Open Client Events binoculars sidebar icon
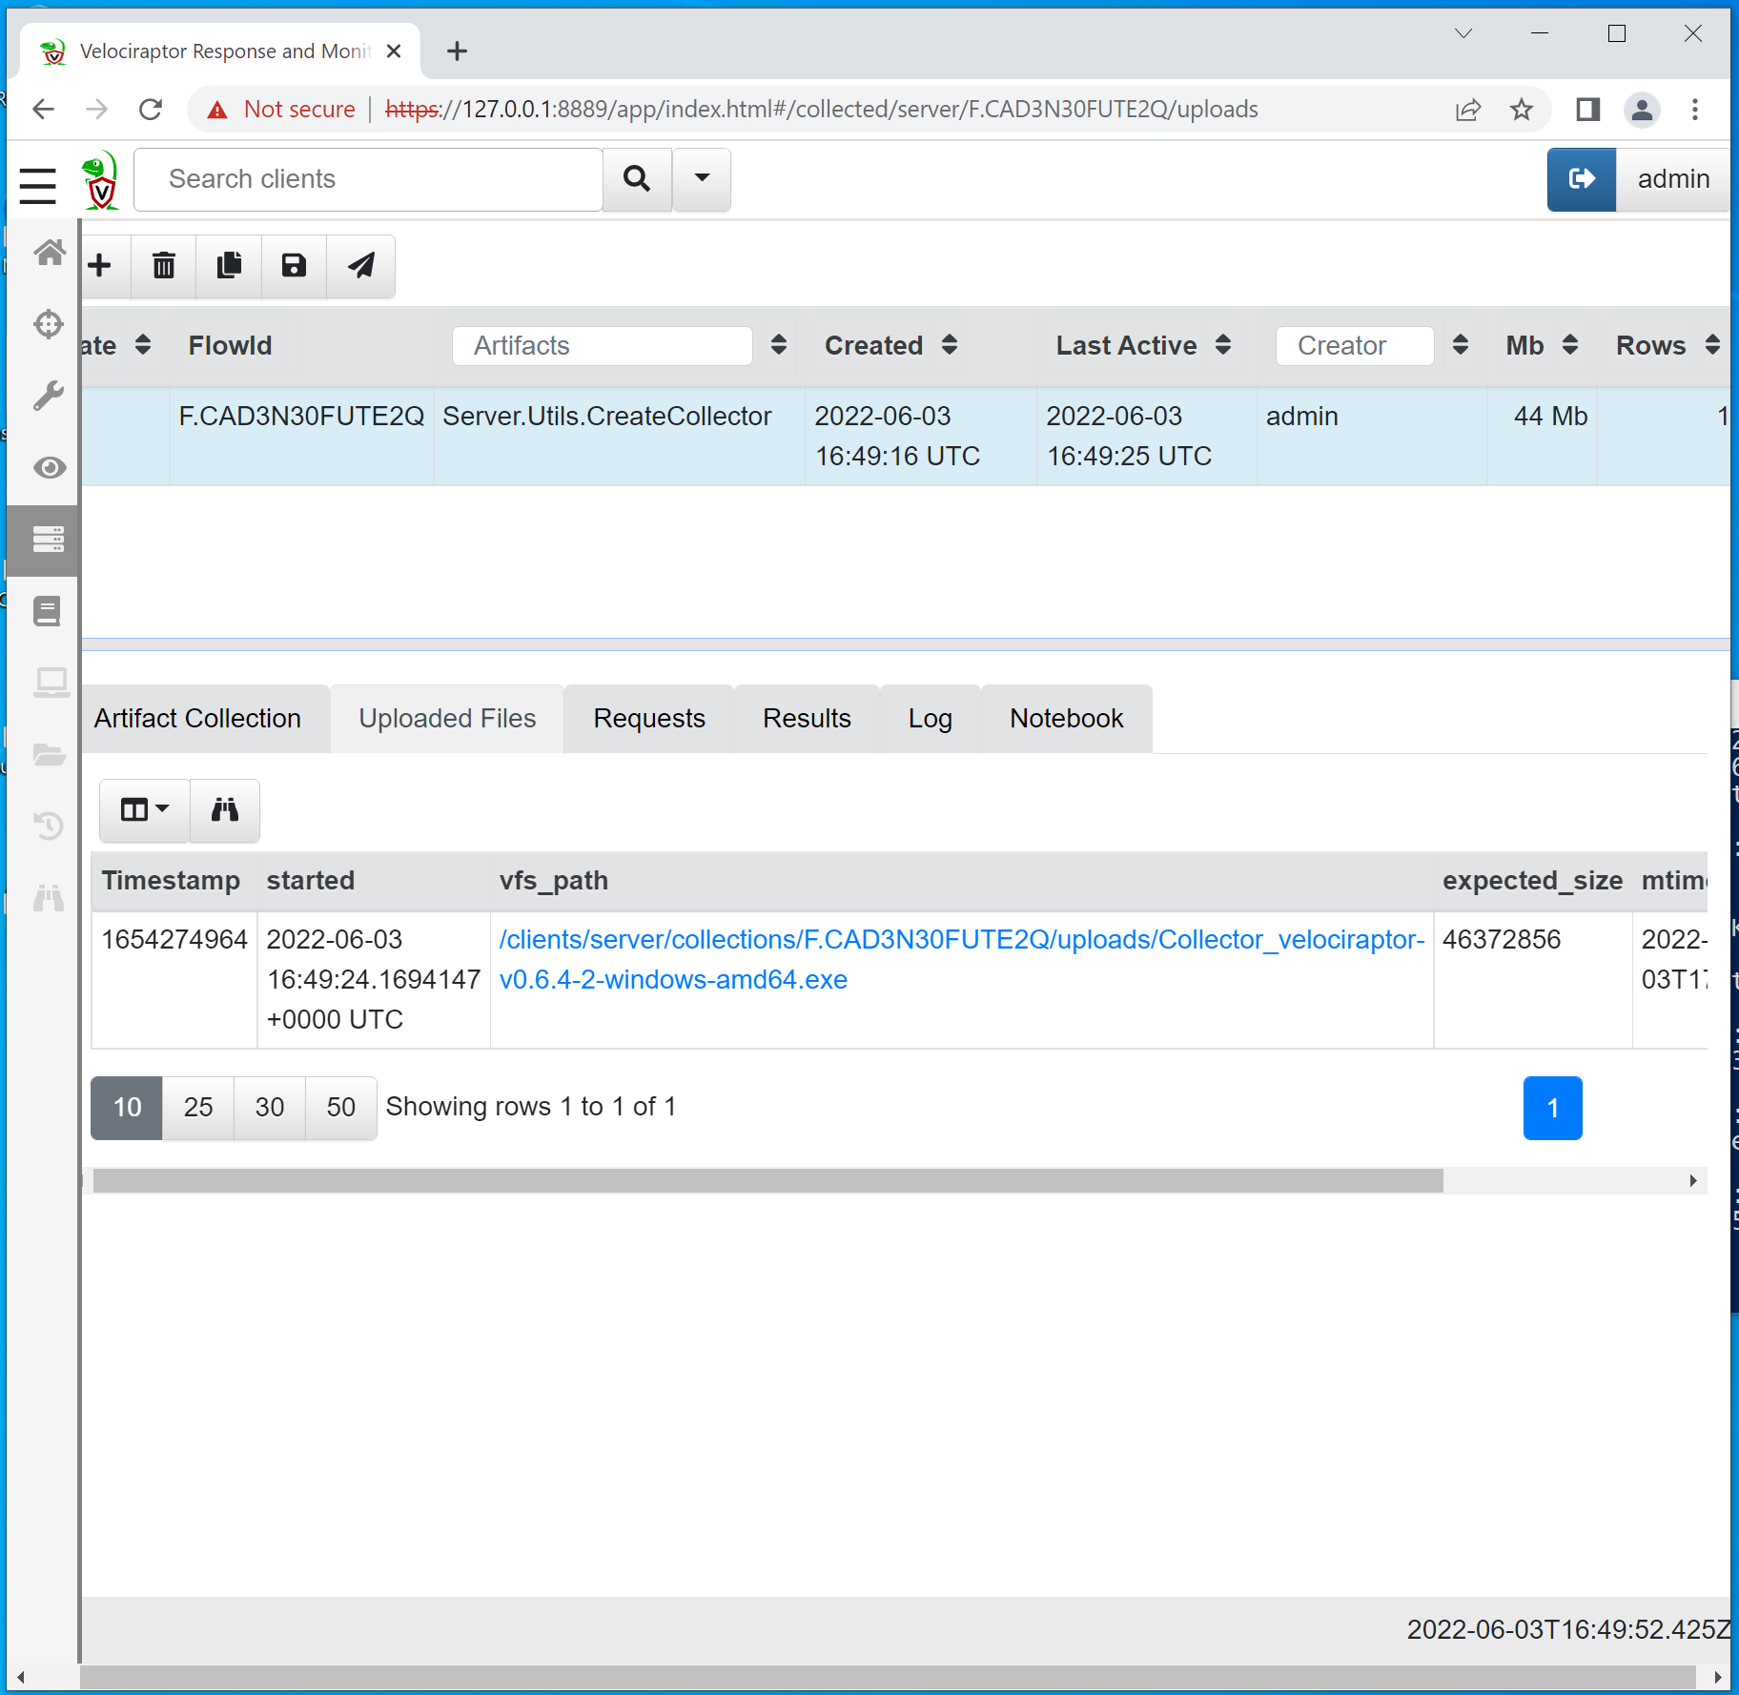The height and width of the screenshot is (1695, 1739). [49, 898]
